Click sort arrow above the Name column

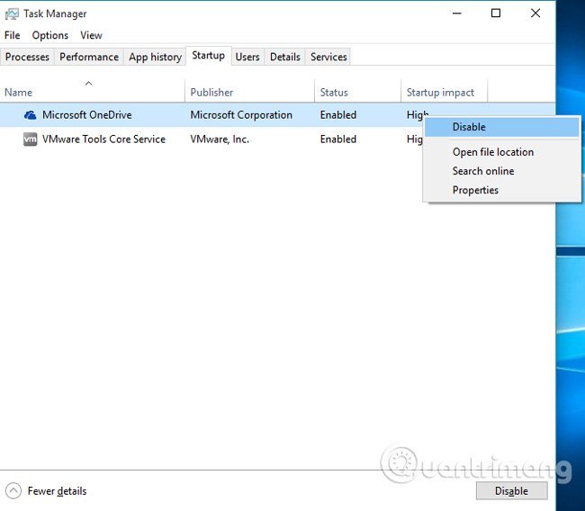(x=88, y=83)
